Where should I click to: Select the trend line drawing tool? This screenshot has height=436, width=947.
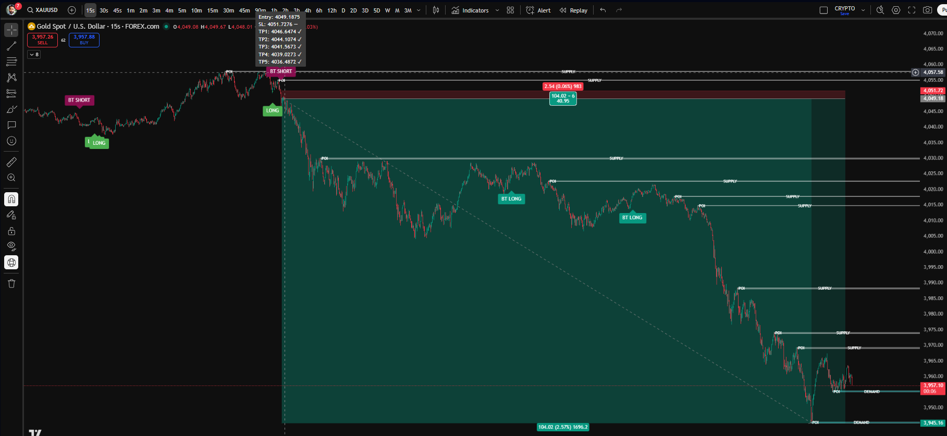point(11,46)
